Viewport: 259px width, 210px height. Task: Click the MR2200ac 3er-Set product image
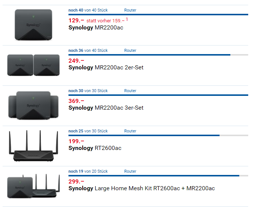(33, 105)
